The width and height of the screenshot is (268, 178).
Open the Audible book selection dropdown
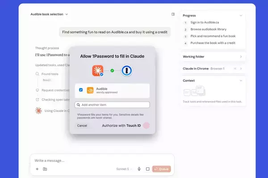click(x=49, y=14)
